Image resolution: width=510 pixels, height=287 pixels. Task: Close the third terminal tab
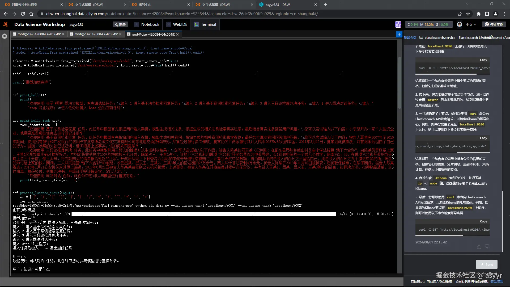click(x=177, y=34)
